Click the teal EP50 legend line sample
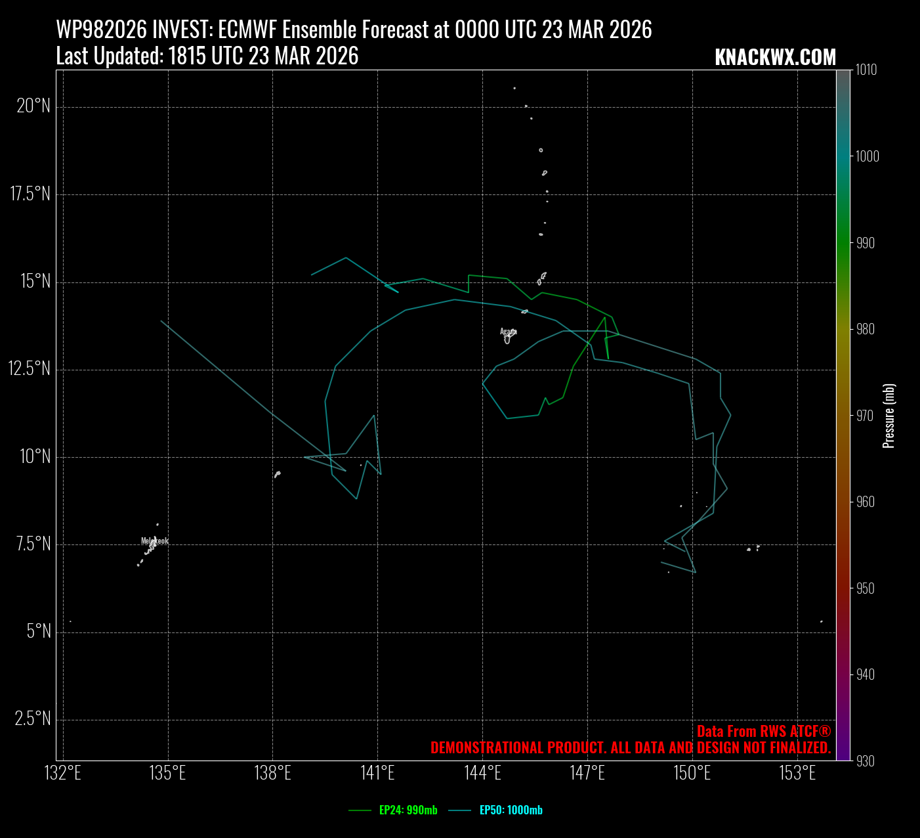Viewport: 920px width, 838px height. click(461, 810)
